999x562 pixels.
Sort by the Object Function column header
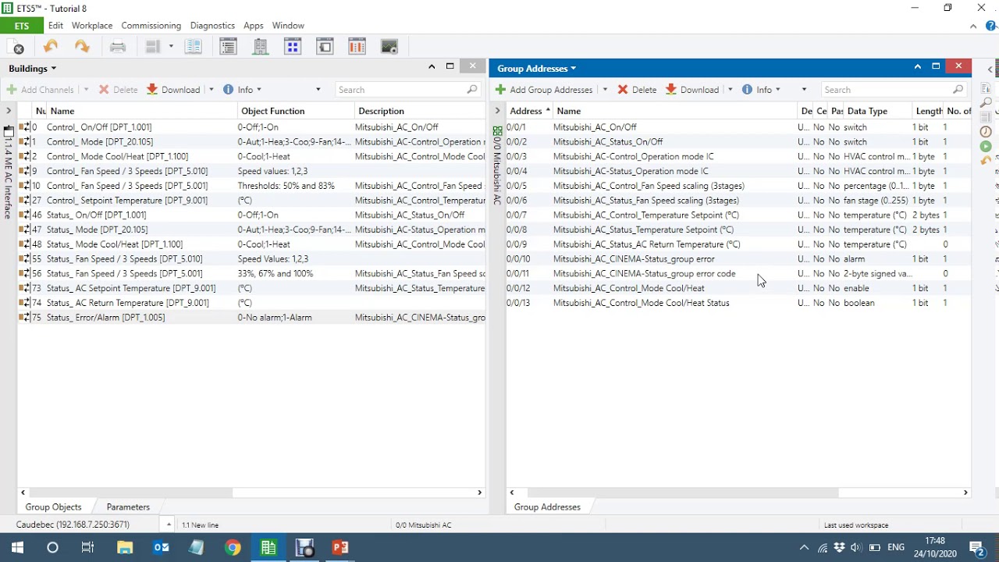296,111
